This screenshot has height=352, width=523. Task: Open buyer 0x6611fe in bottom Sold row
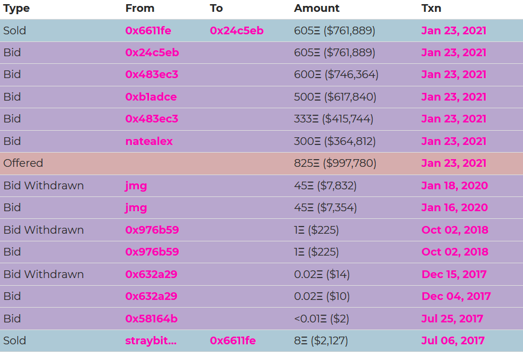pos(233,341)
